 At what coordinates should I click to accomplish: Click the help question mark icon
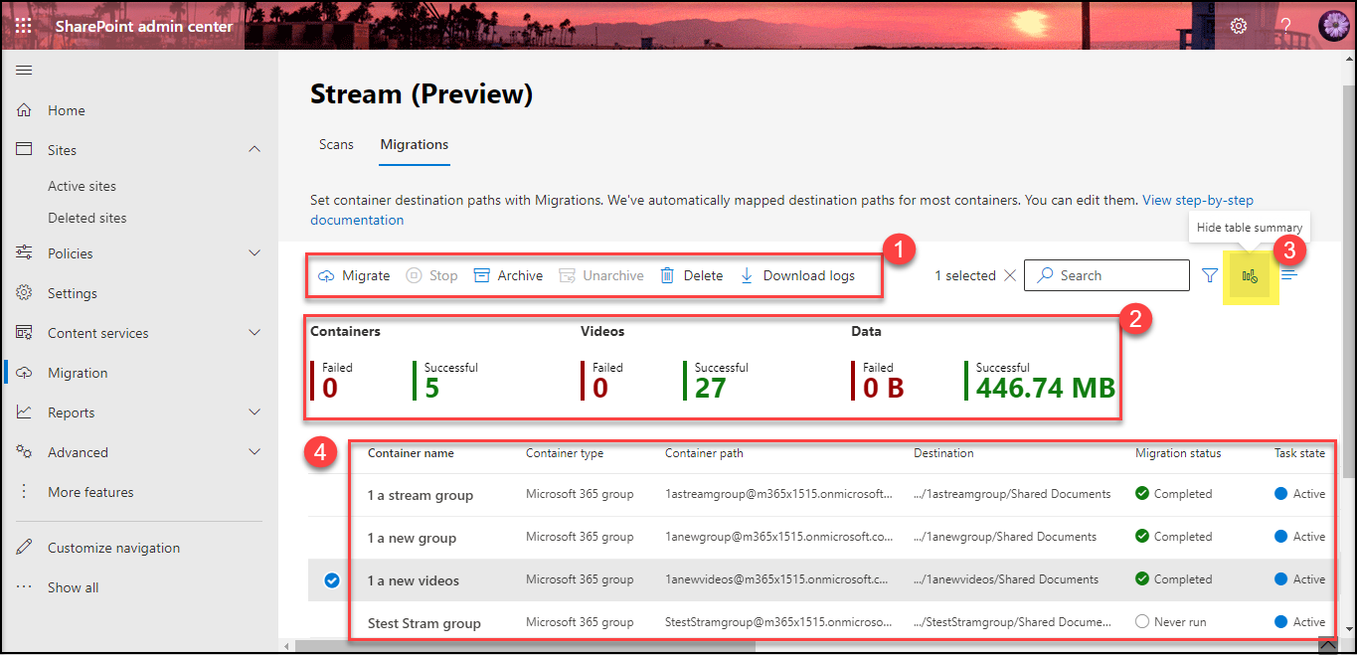click(x=1285, y=26)
